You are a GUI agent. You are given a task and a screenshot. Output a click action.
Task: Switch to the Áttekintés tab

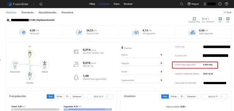pos(11,12)
